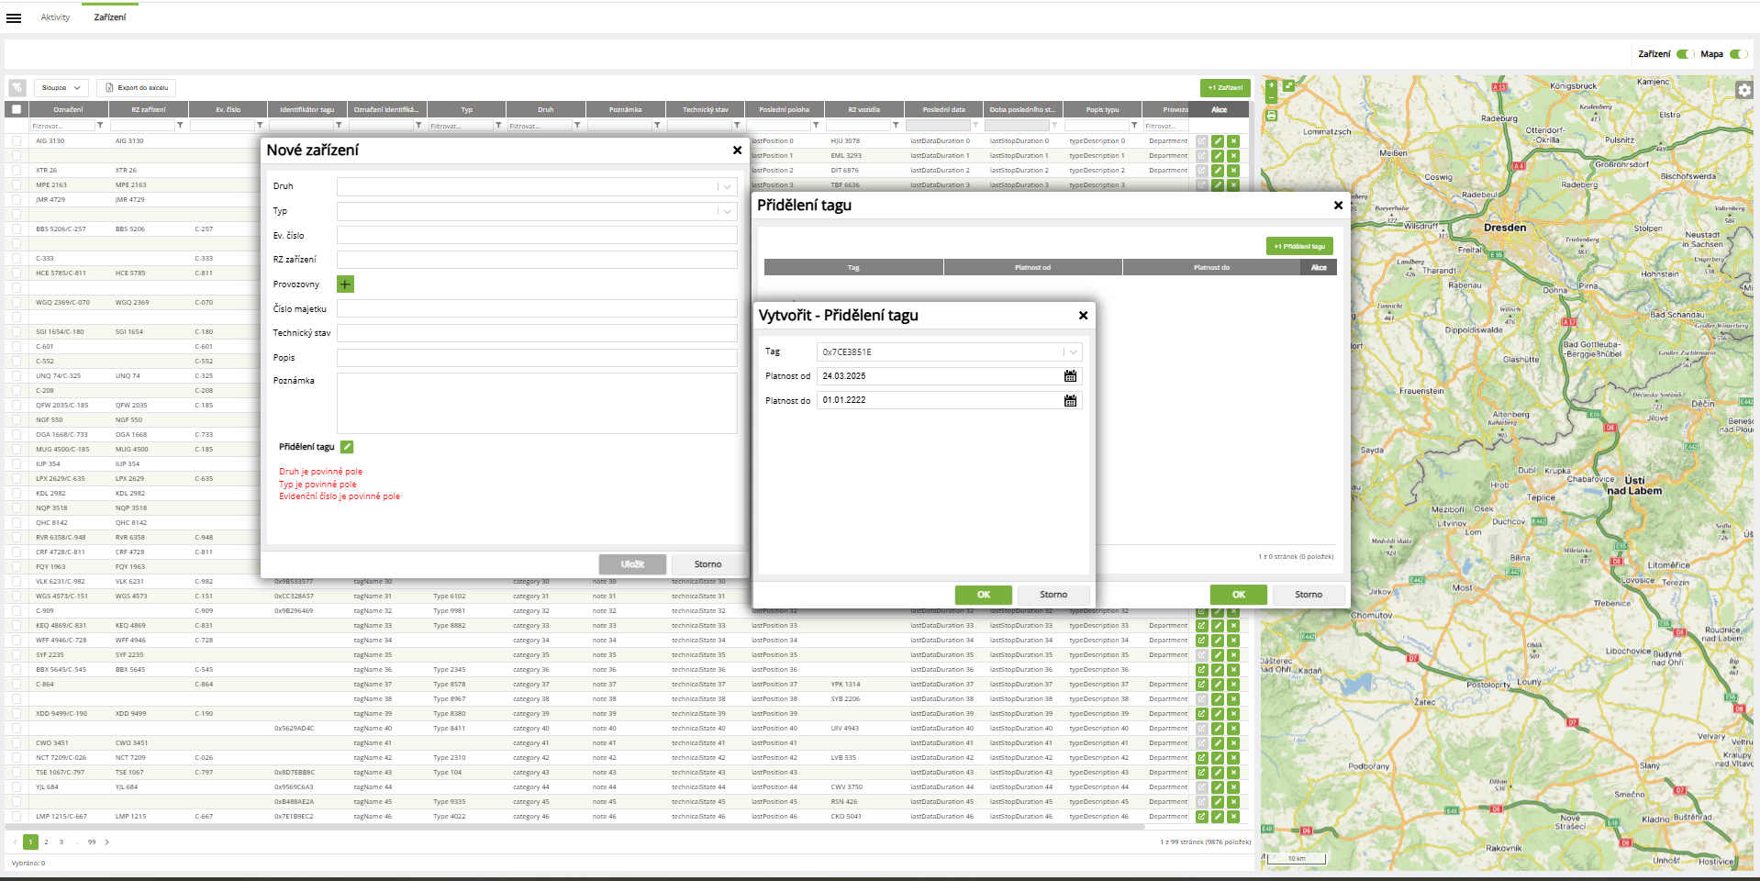Select the WGS 4573/C-151 row checkbox
This screenshot has height=881, width=1760.
click(17, 597)
